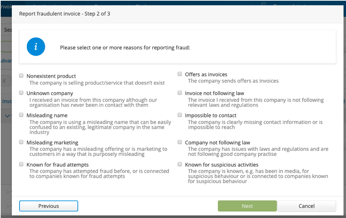Image resolution: width=346 pixels, height=218 pixels.
Task: Jump to first page pagination arrow
Action: pos(5,81)
